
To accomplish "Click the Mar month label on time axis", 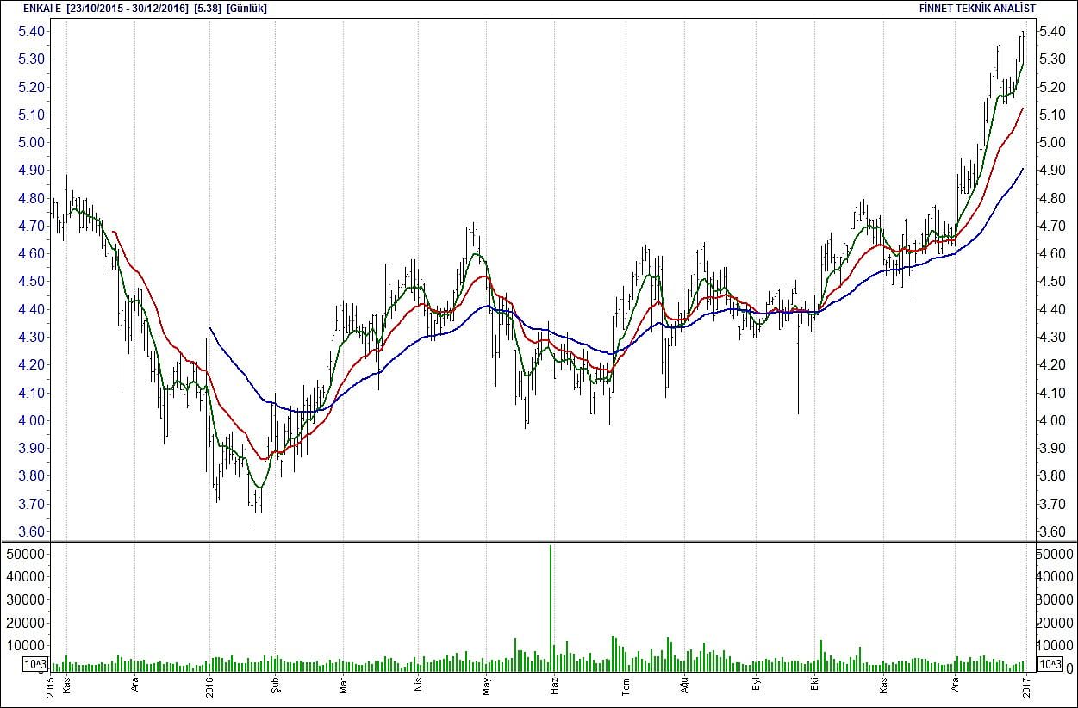I will click(344, 686).
